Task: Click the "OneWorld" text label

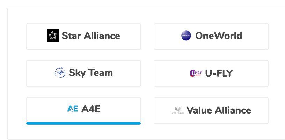Action: tap(219, 36)
